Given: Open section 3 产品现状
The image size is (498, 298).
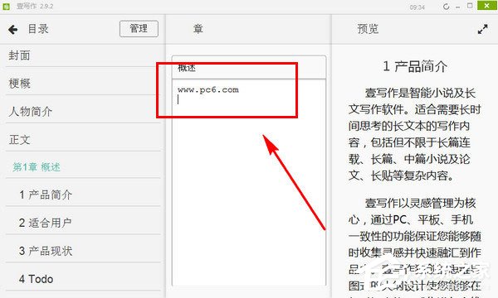Looking at the screenshot, I should [x=83, y=251].
